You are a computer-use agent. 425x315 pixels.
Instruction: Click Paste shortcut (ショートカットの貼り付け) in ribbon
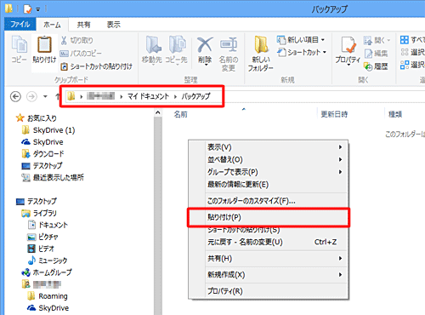pos(96,66)
